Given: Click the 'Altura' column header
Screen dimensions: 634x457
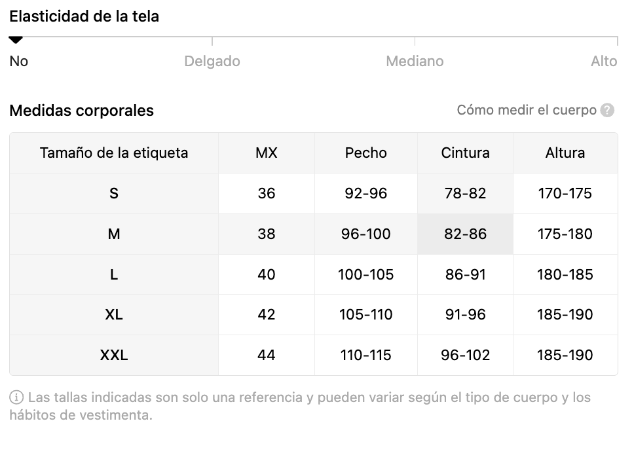Looking at the screenshot, I should click(x=565, y=153).
